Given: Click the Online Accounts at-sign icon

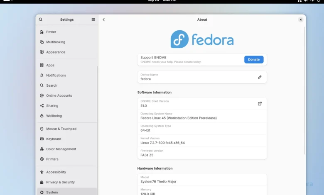Looking at the screenshot, I should [42, 95].
